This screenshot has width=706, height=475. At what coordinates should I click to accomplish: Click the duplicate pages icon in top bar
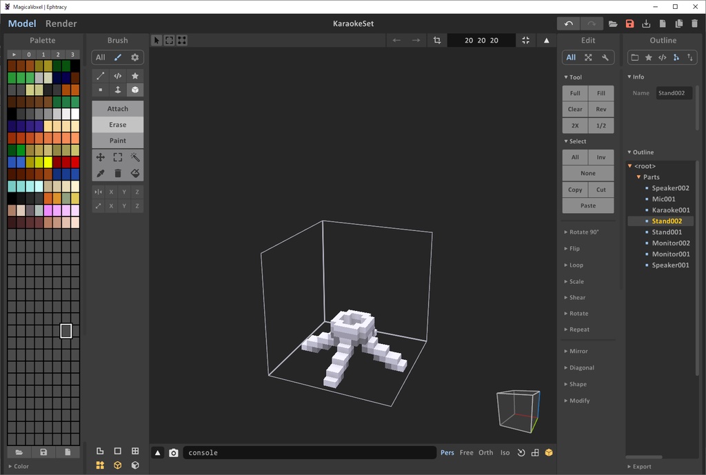[x=678, y=24]
